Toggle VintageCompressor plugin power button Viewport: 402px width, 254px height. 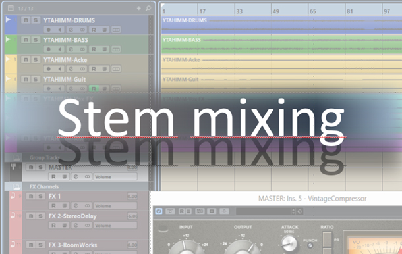pos(159,211)
